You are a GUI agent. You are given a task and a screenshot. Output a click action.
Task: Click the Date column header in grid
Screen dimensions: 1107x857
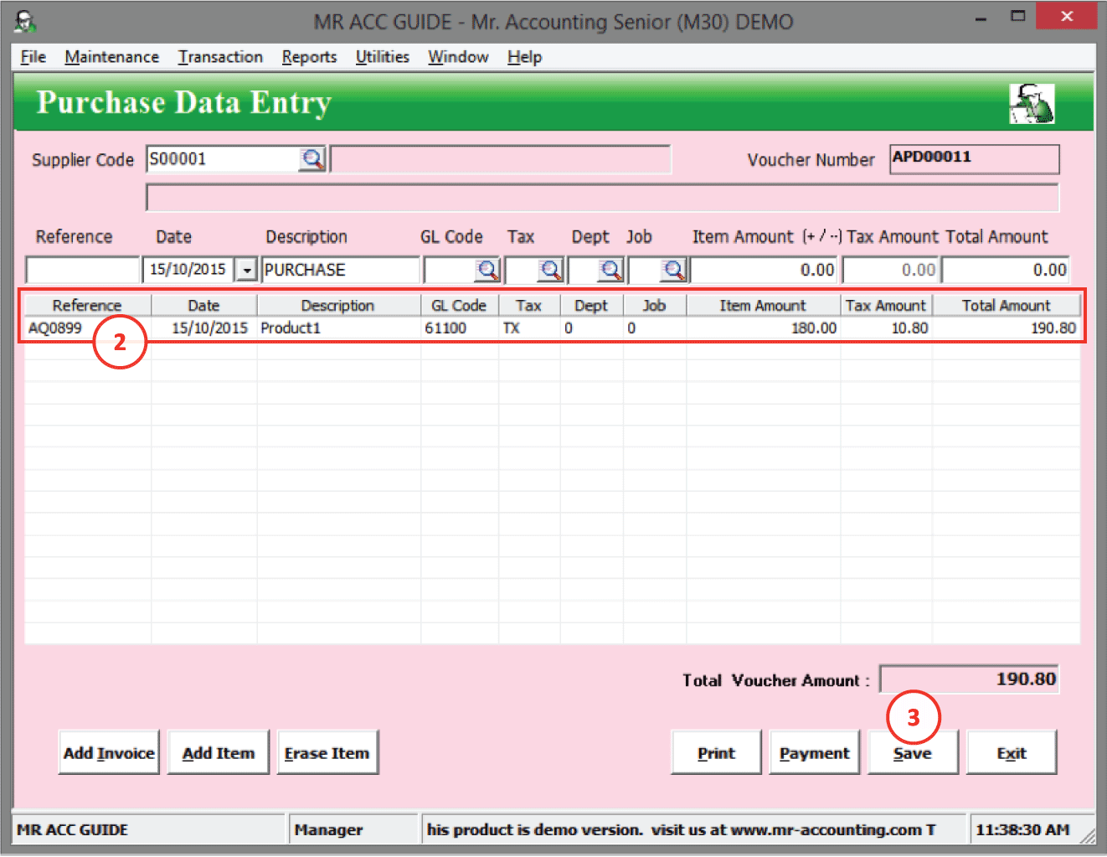[x=204, y=306]
